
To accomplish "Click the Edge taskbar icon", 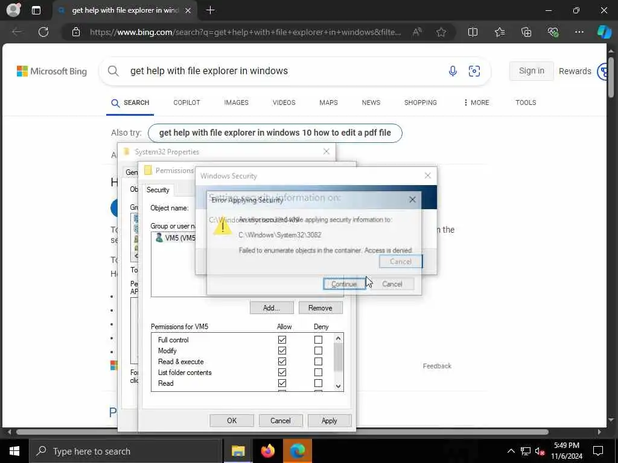I will 298,451.
